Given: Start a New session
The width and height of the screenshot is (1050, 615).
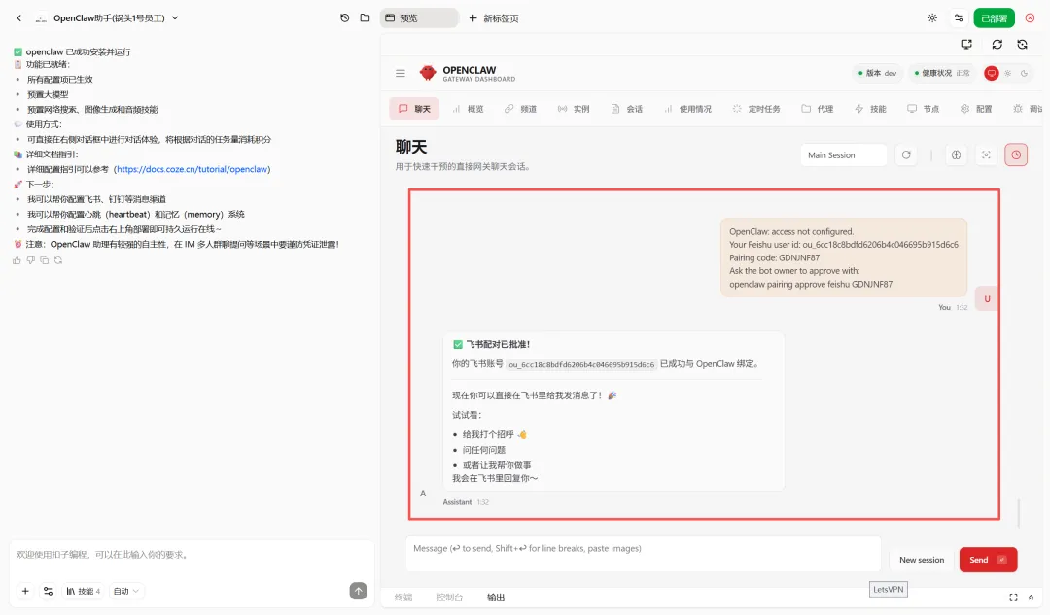Looking at the screenshot, I should pyautogui.click(x=922, y=560).
